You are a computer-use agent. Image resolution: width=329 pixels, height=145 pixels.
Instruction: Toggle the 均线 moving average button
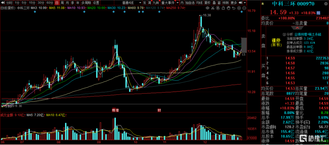pos(200,3)
